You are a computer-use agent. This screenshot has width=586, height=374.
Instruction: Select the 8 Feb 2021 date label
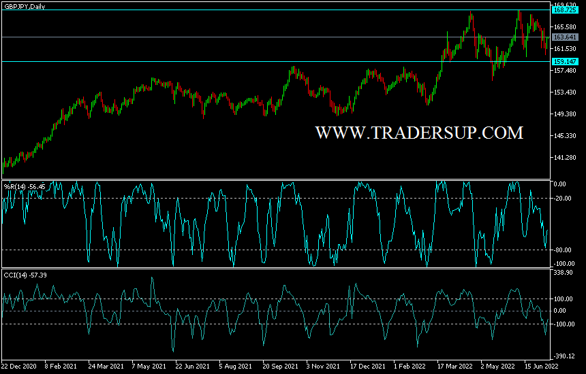click(60, 366)
